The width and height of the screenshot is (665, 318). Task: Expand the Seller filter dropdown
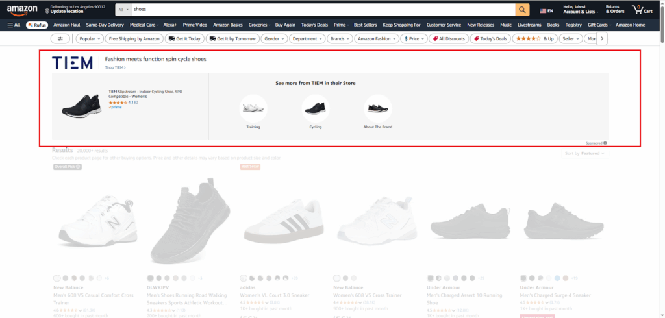coord(570,38)
